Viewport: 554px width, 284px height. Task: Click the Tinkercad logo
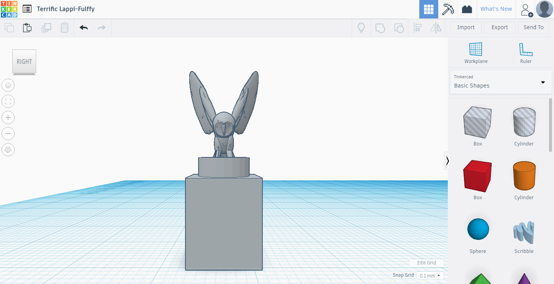(9, 9)
